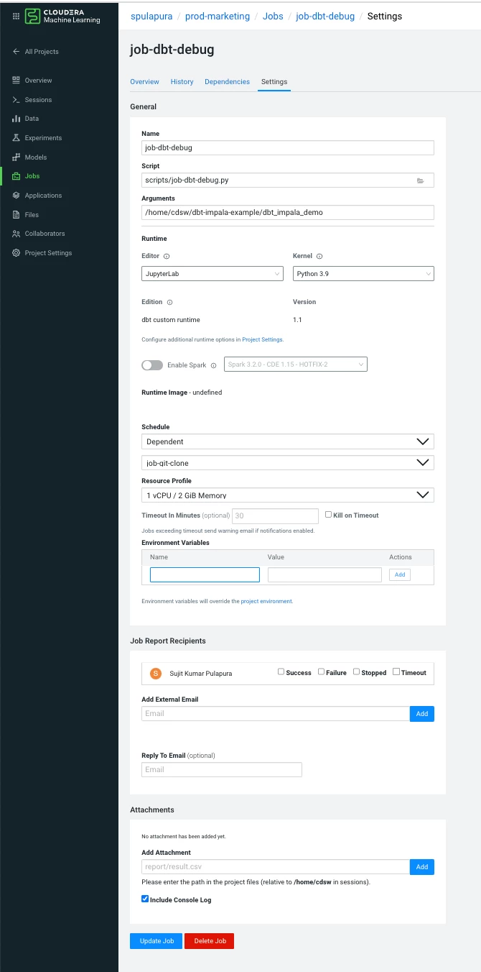
Task: Click Sujit Kumar Pulapura's avatar icon
Action: point(156,674)
